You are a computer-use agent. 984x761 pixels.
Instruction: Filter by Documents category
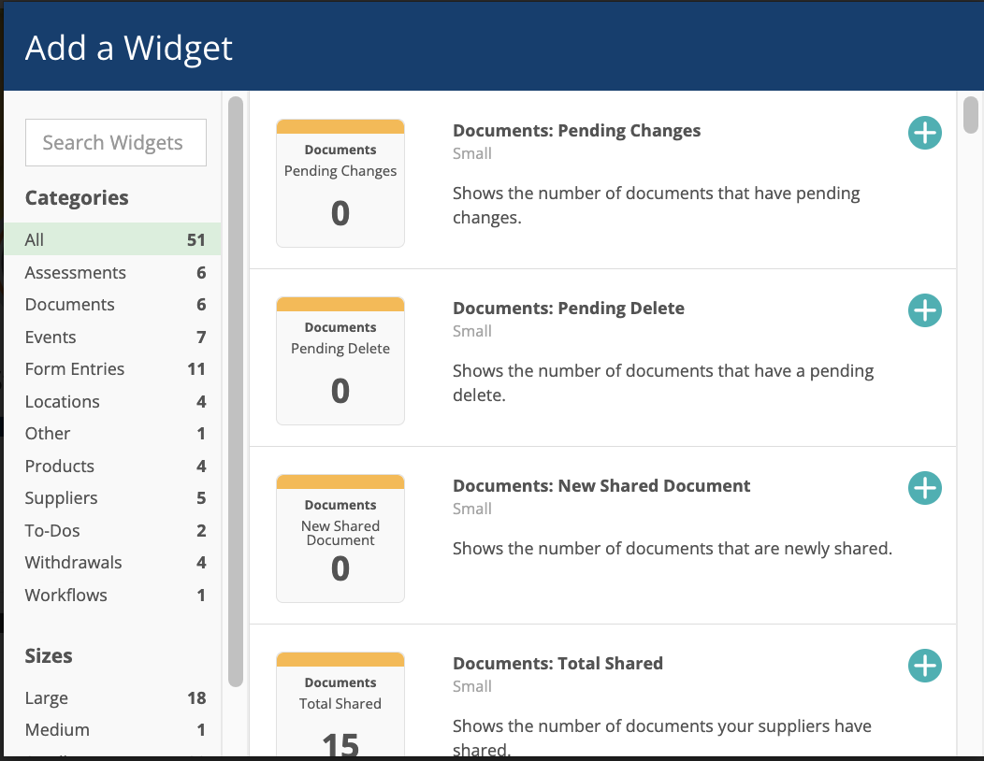tap(112, 304)
